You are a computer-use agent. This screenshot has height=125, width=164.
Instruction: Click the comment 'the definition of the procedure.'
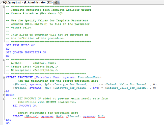click(38, 38)
